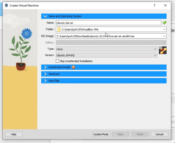Click the green valid-name checkmark icon
This screenshot has width=175, height=143.
pyautogui.click(x=164, y=23)
